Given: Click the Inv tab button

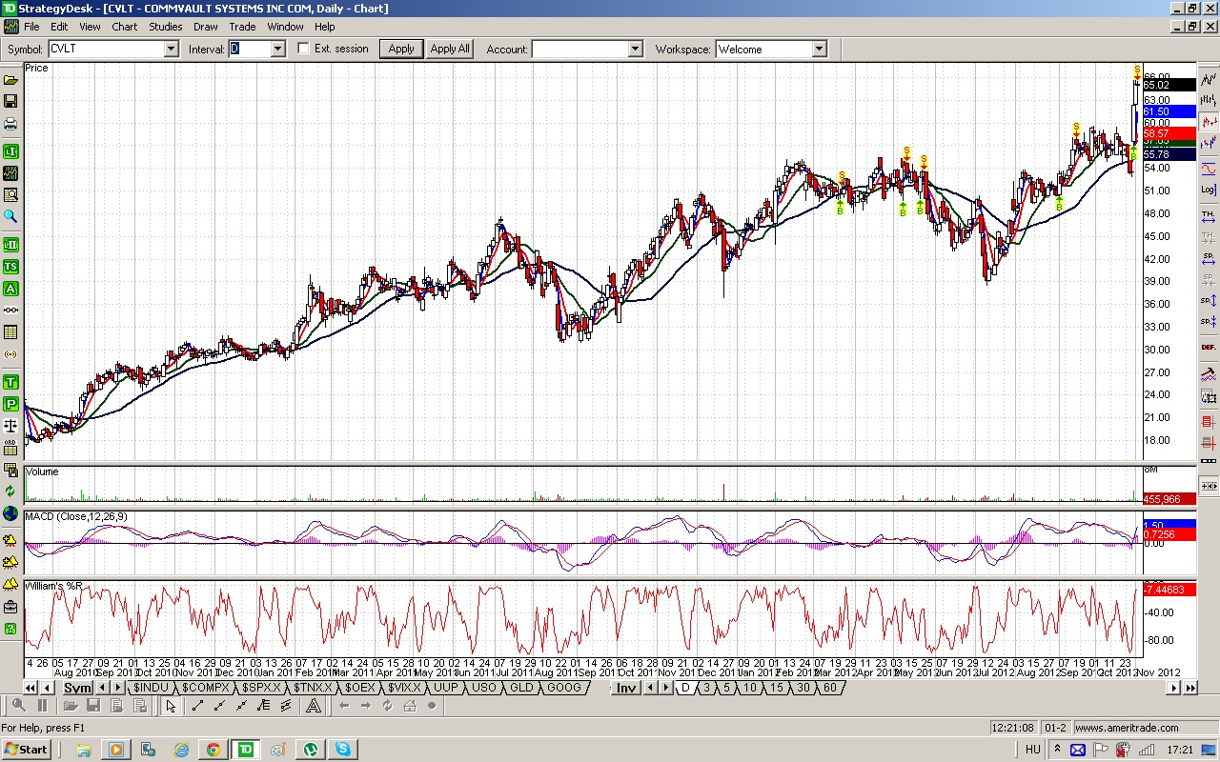Looking at the screenshot, I should pyautogui.click(x=626, y=688).
